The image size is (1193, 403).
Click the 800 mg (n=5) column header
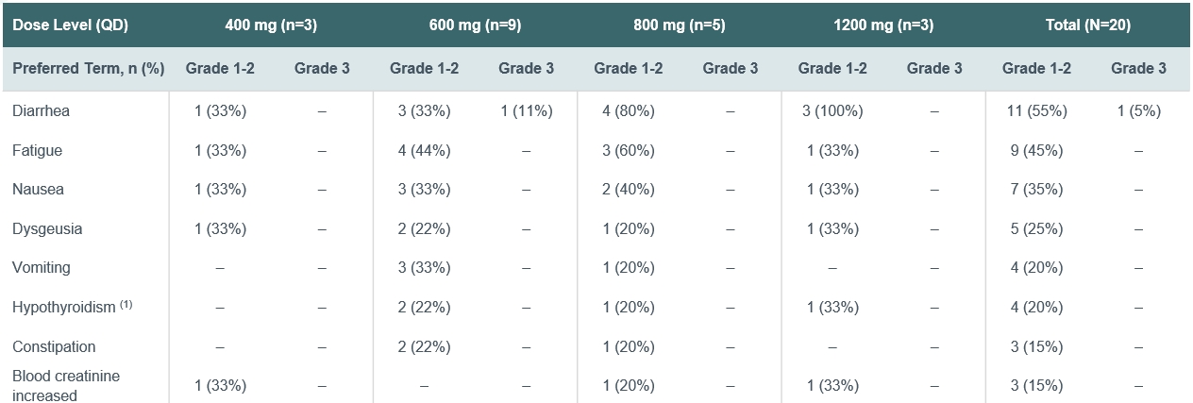click(680, 25)
